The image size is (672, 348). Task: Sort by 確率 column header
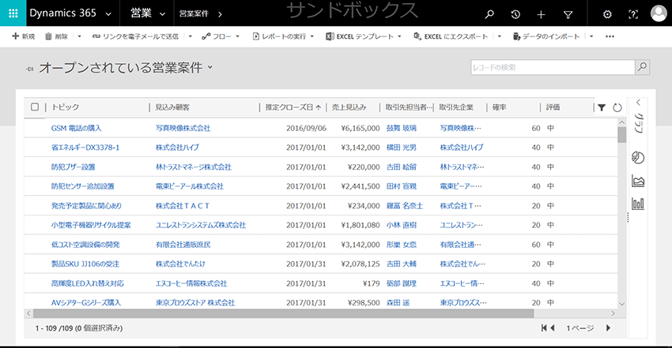[500, 107]
